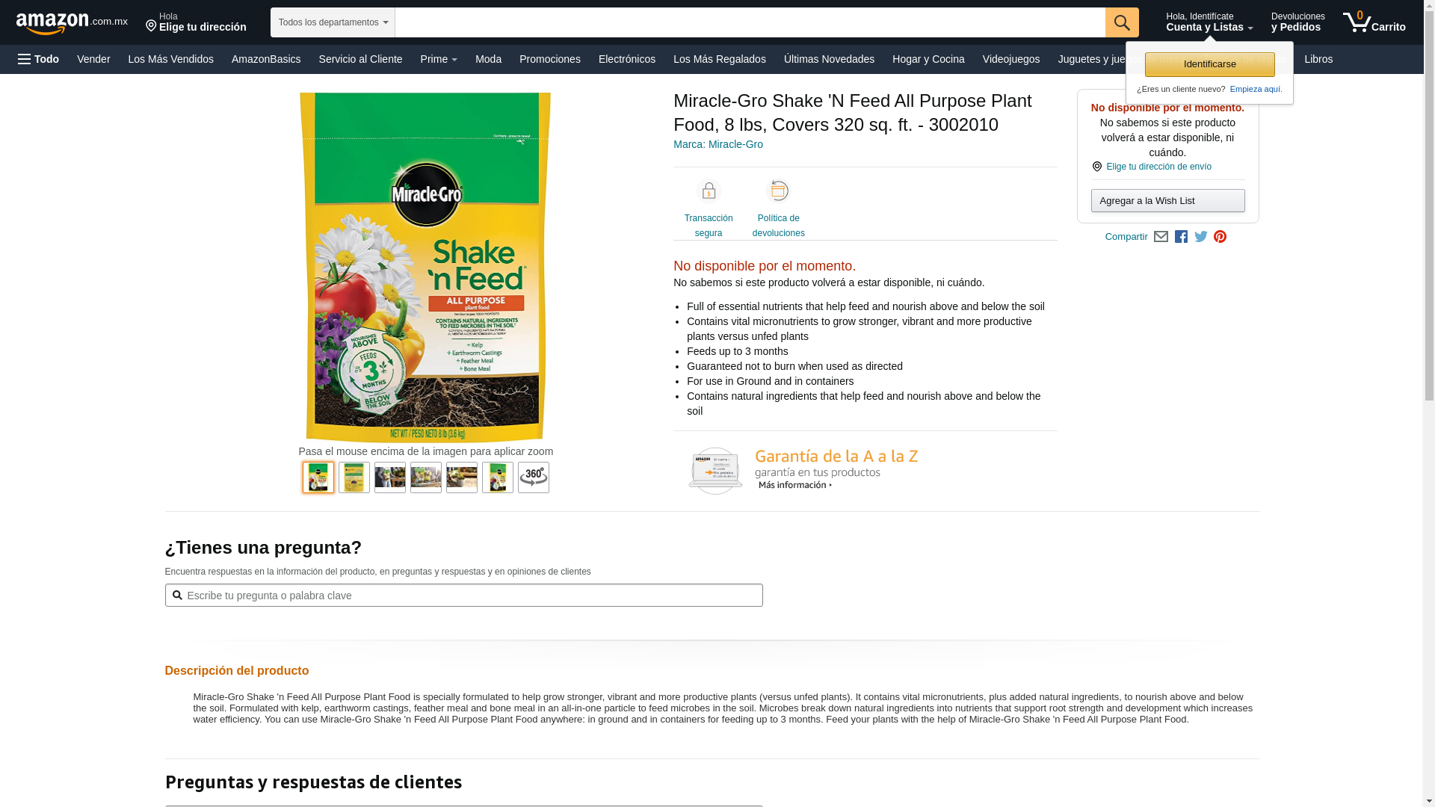Open the Videojuegos nav item
Viewport: 1435px width, 807px height.
[1010, 59]
